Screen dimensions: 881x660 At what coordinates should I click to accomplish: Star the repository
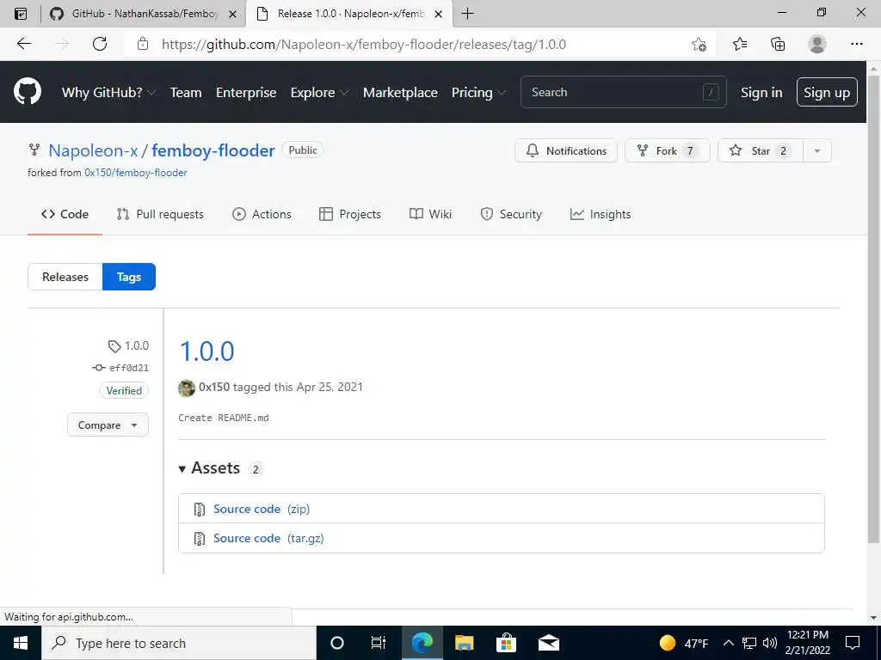[761, 150]
